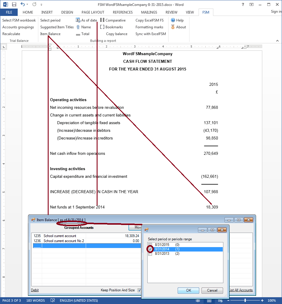Image resolution: width=282 pixels, height=304 pixels.
Task: Click the period selection dialog's window icon
Action: (146, 230)
